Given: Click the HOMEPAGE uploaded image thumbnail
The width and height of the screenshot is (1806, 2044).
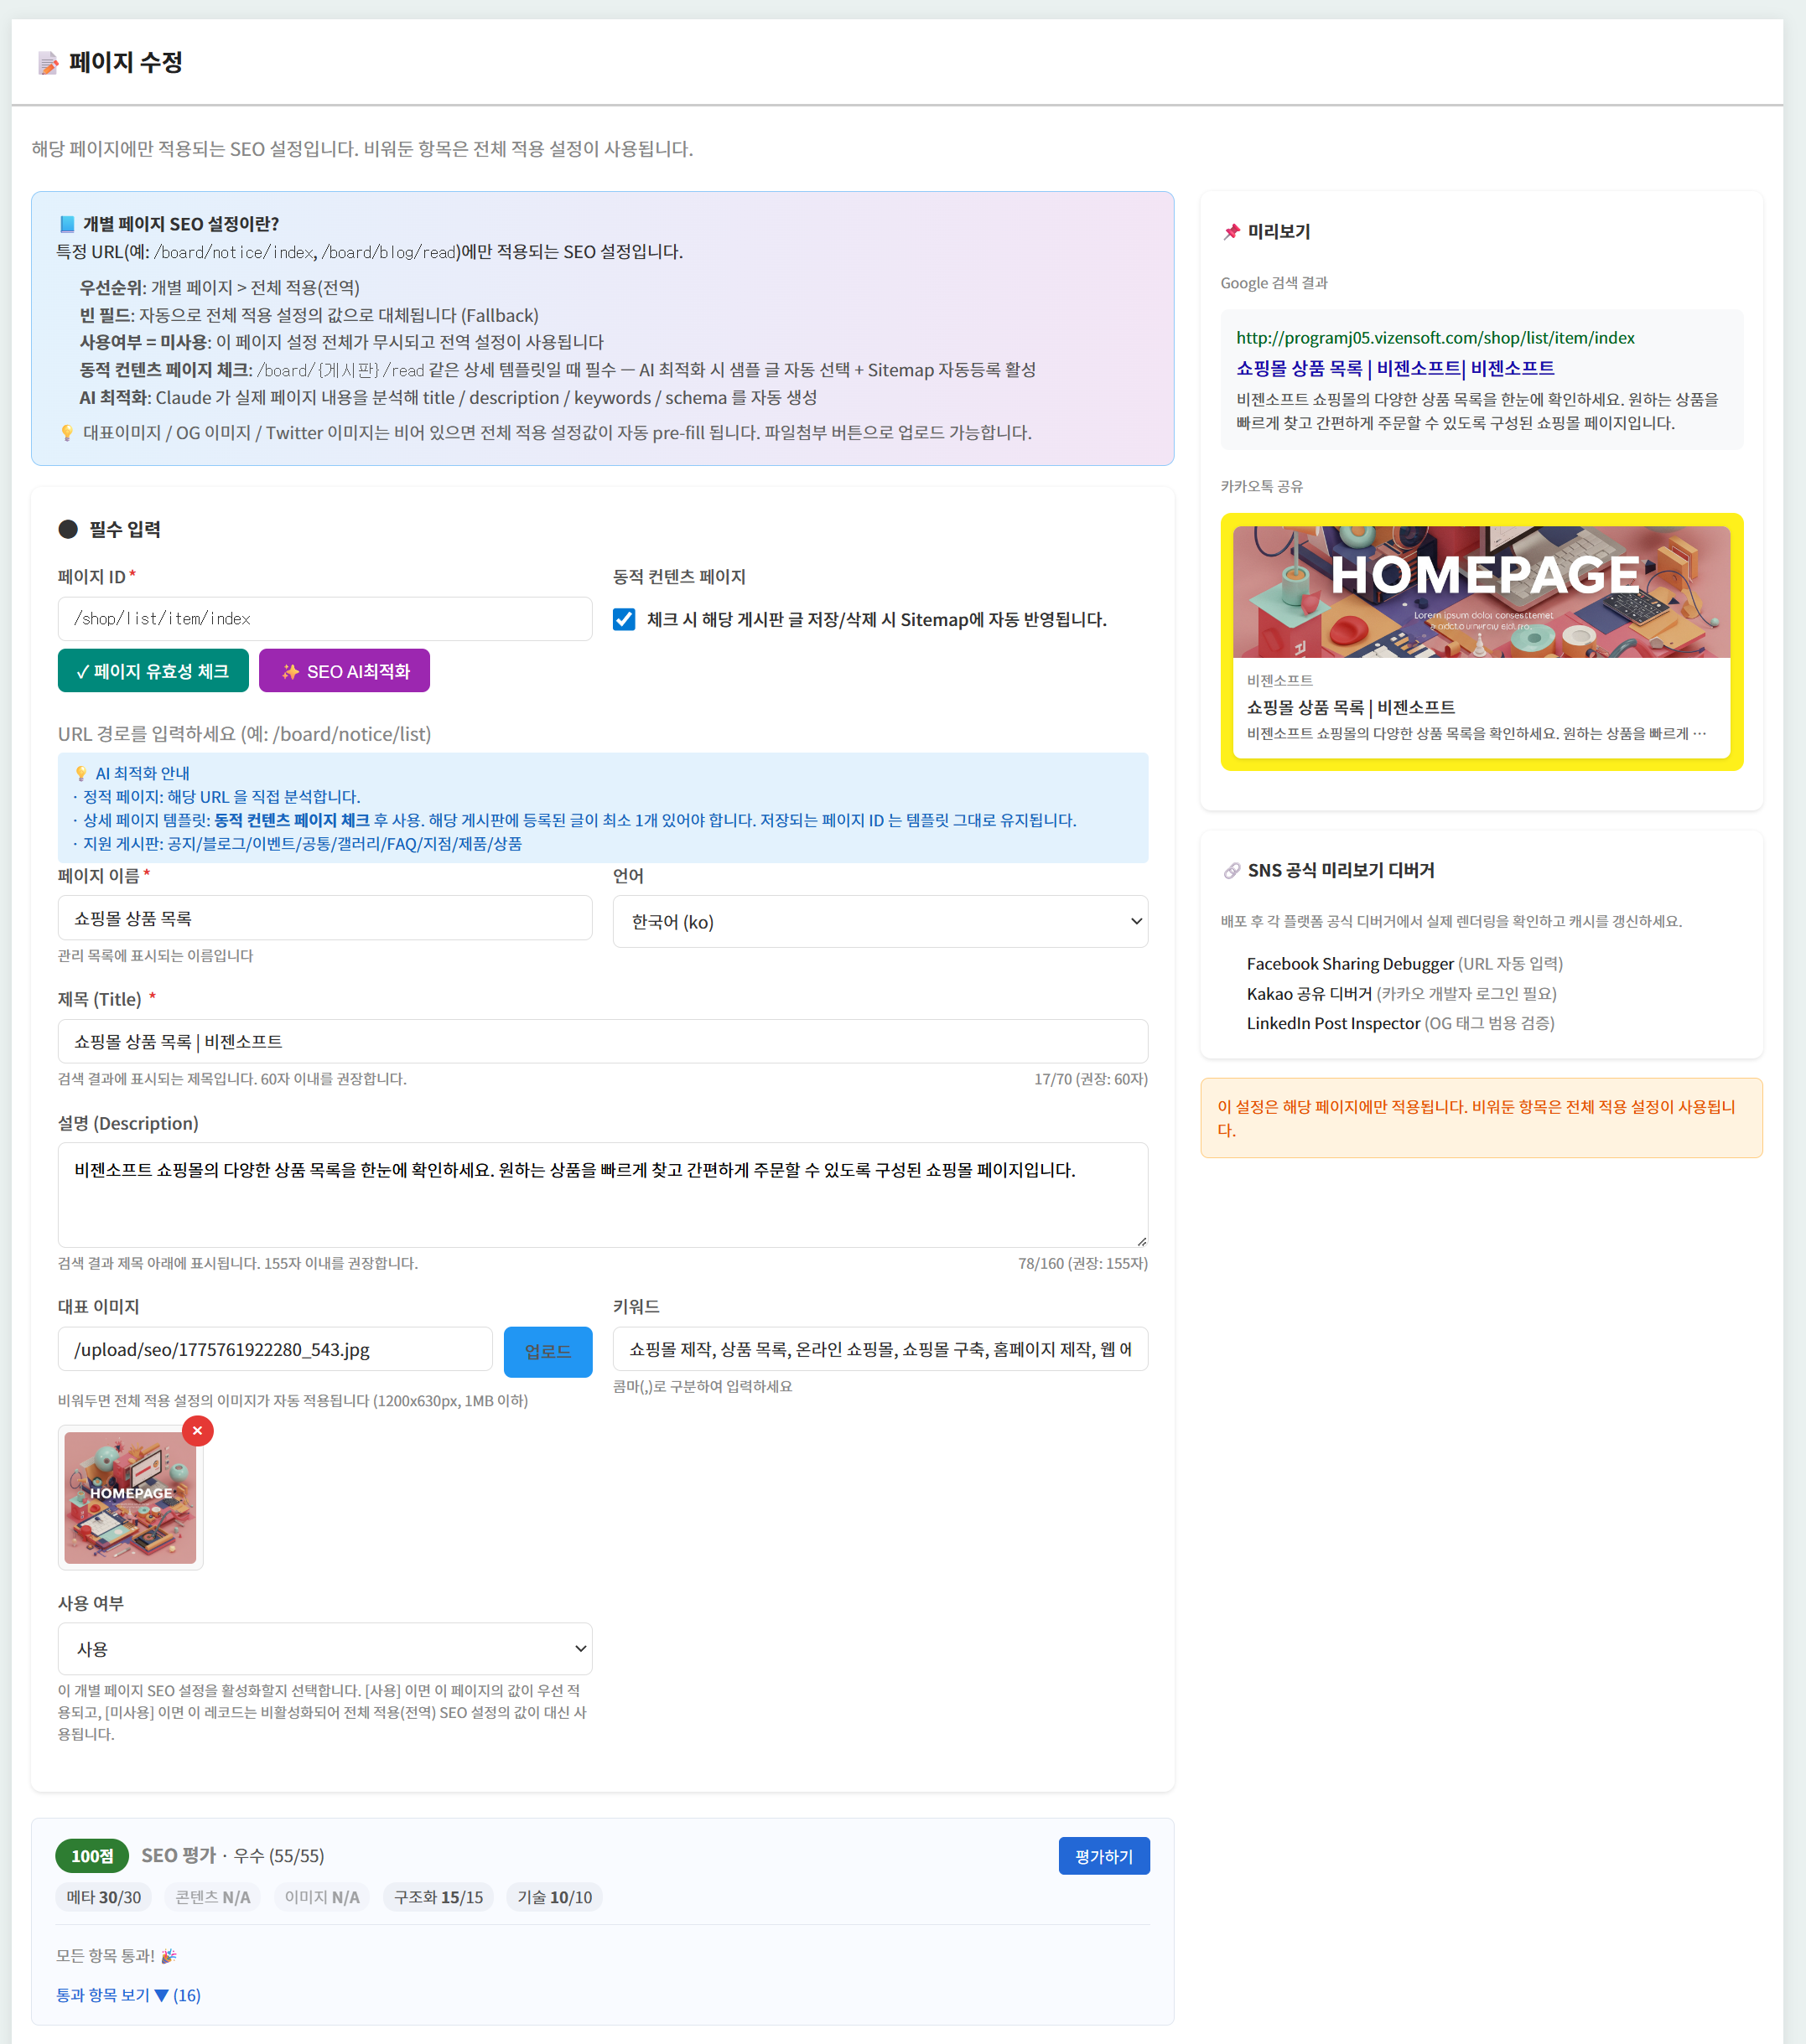Looking at the screenshot, I should (130, 1497).
